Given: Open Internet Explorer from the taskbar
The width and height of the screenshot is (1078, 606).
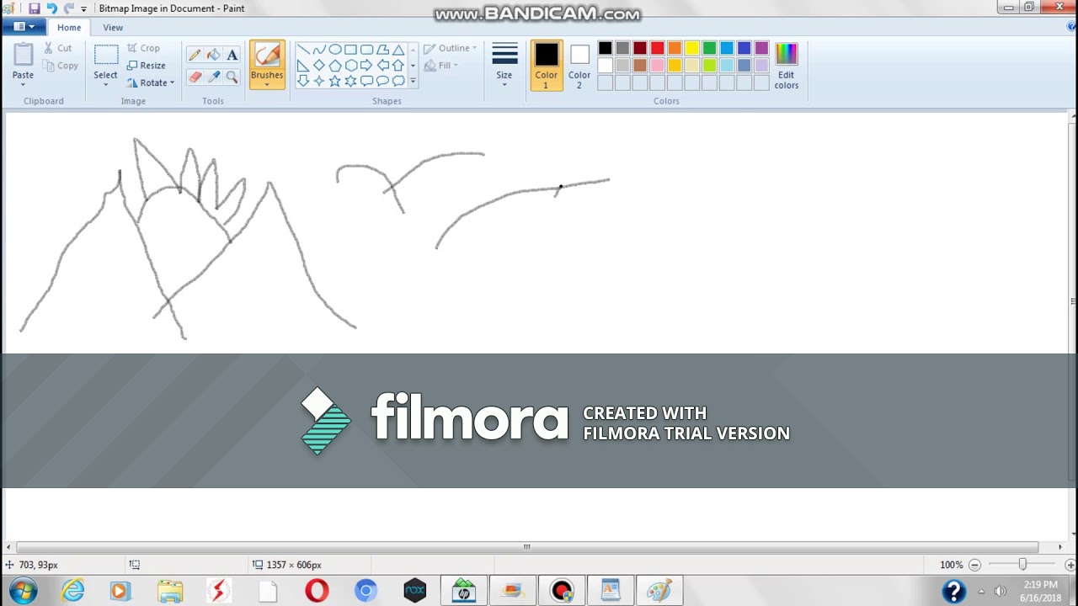Looking at the screenshot, I should [72, 591].
